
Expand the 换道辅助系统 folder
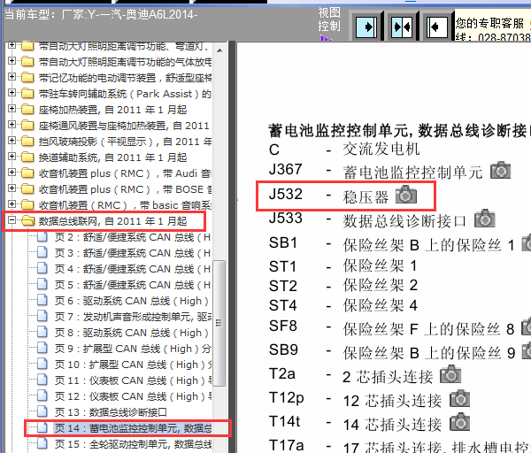[12, 157]
